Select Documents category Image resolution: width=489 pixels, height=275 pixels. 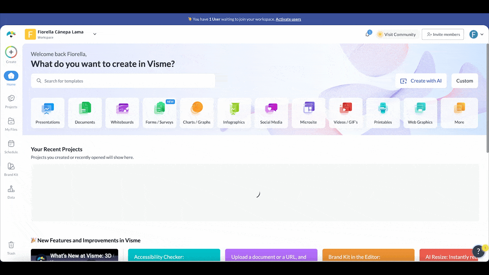pos(85,113)
